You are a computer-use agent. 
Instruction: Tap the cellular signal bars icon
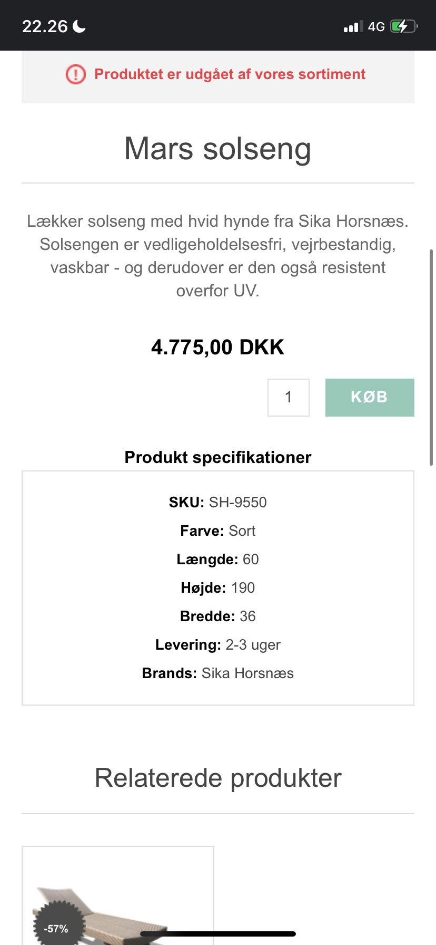[353, 26]
